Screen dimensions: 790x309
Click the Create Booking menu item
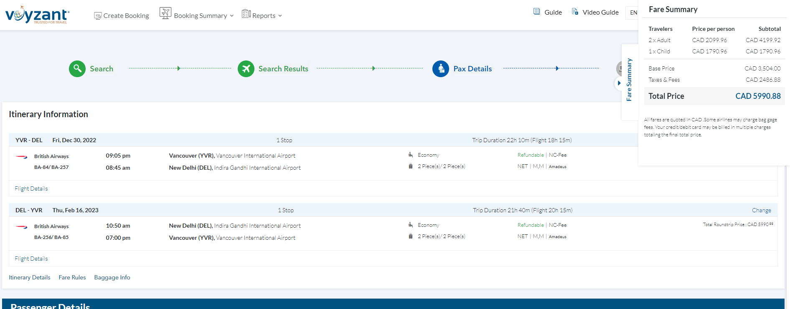(x=126, y=16)
